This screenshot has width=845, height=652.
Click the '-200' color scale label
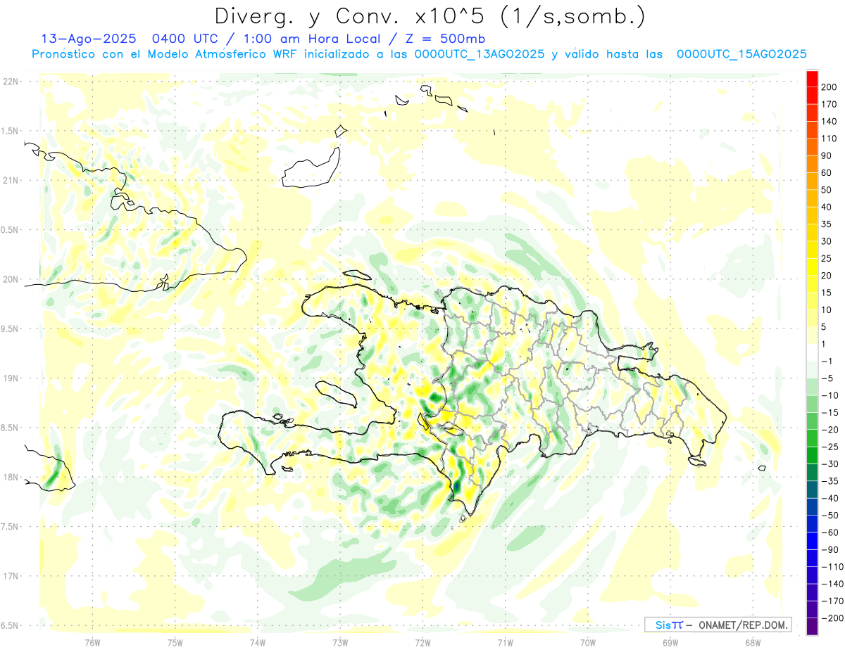[834, 618]
